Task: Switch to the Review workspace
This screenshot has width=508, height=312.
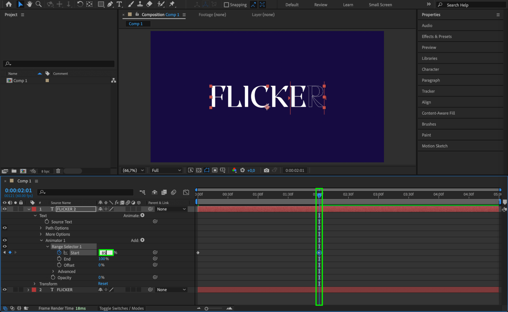Action: 320,5
